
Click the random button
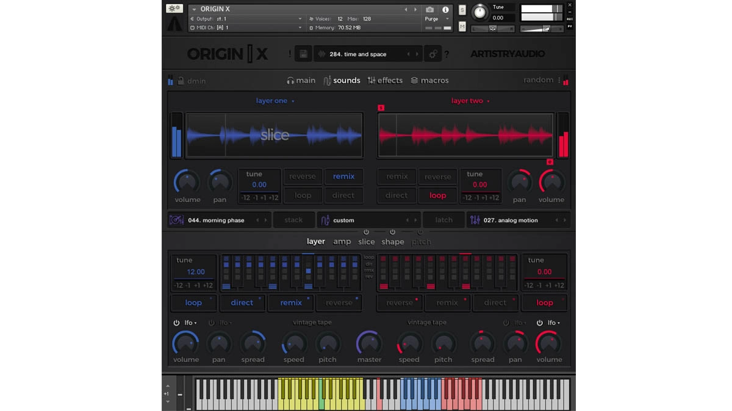click(x=538, y=80)
